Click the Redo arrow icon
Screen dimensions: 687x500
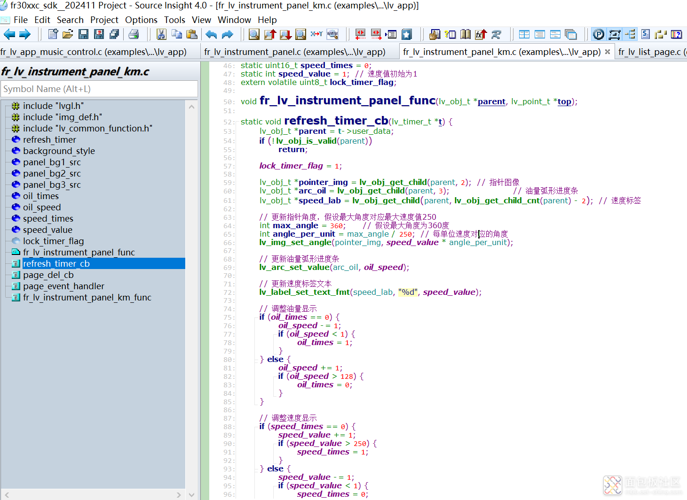pos(228,34)
